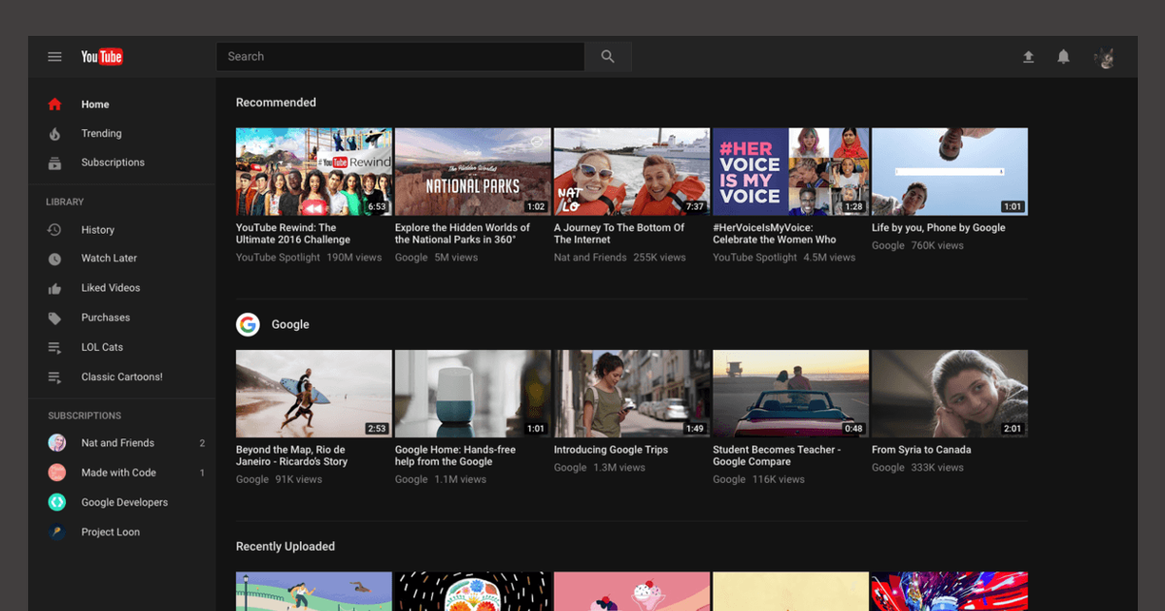Click the '1.1M views' text
This screenshot has width=1165, height=611.
(460, 480)
